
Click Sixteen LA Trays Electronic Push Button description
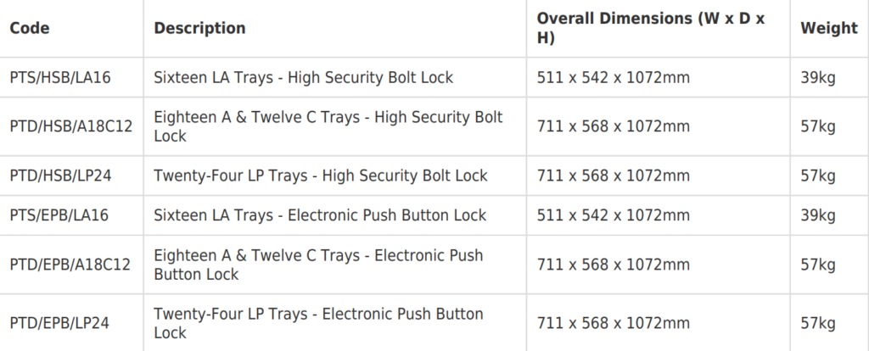point(320,215)
